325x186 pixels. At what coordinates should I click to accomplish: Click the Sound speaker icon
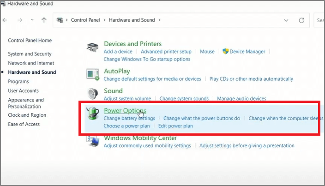(x=92, y=94)
